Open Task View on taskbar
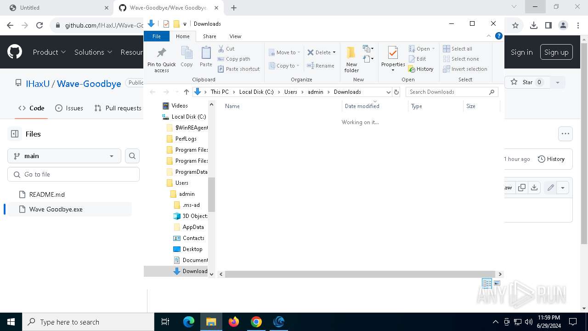Screen dimensions: 588x331 pos(165,322)
